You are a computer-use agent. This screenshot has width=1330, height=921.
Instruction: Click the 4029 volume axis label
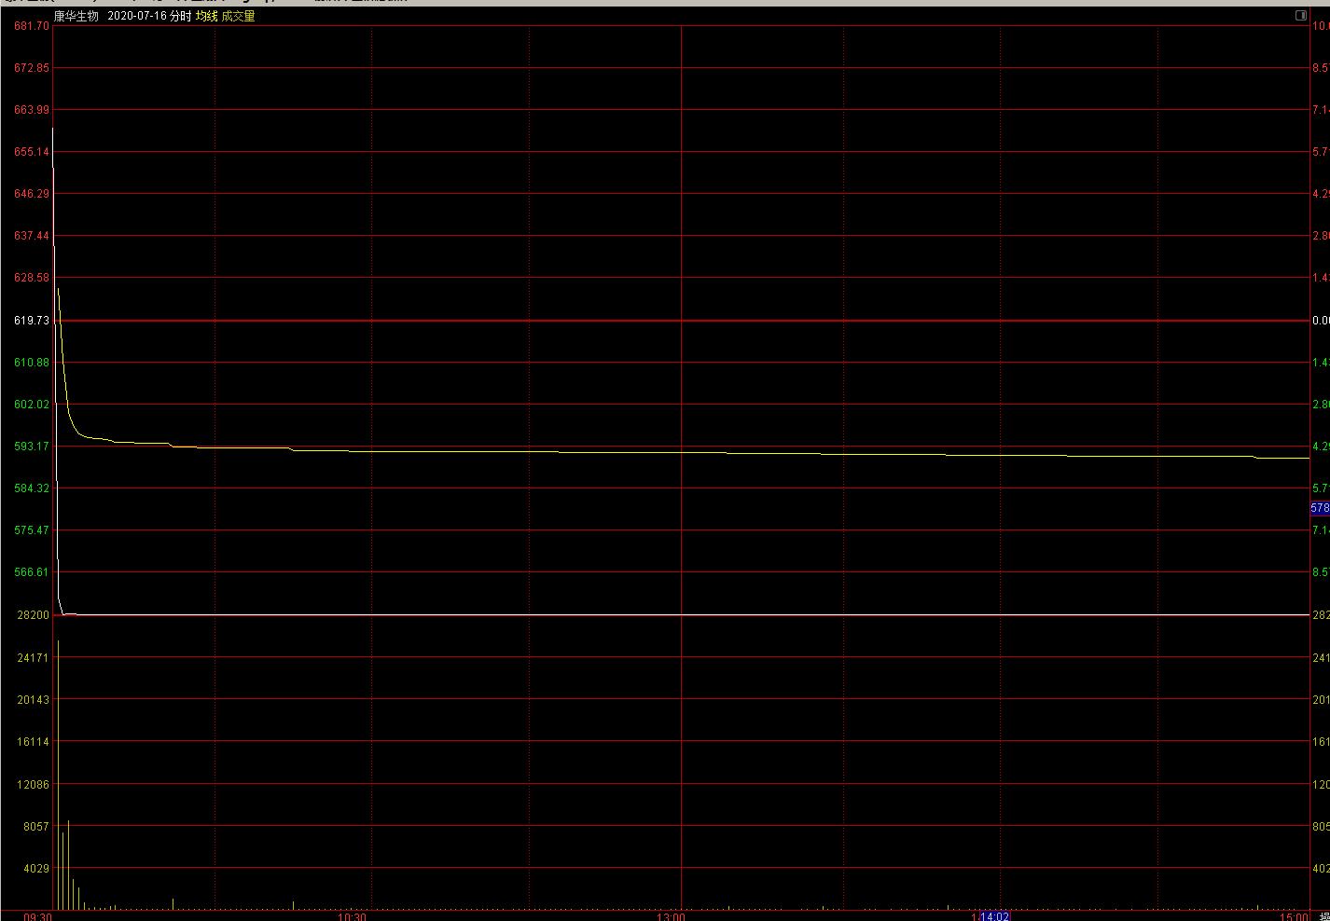click(36, 869)
